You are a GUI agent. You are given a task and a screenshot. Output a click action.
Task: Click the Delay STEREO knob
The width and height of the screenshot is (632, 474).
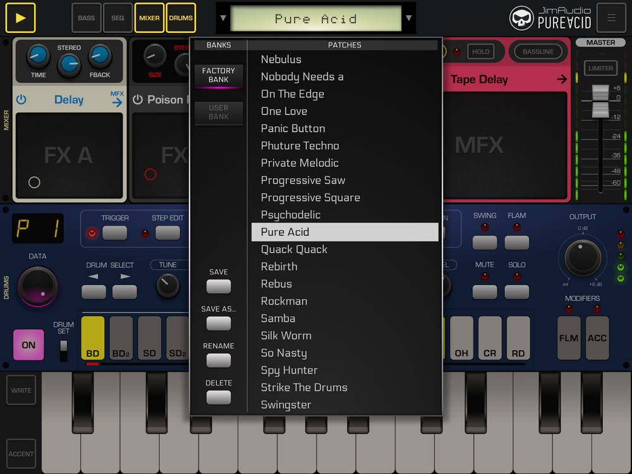pos(69,64)
